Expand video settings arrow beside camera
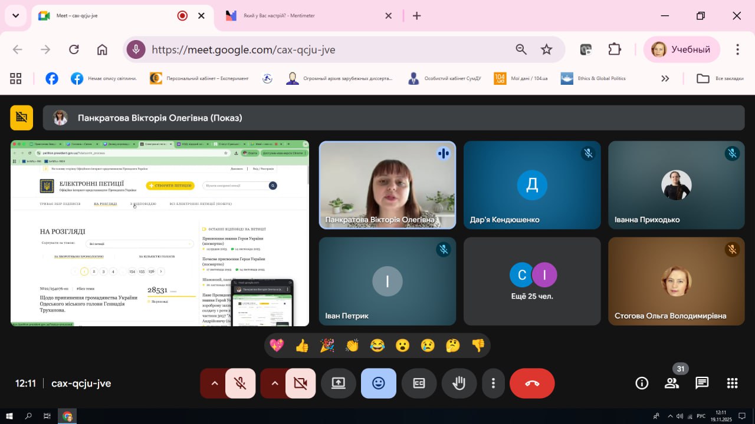755x424 pixels. pyautogui.click(x=274, y=383)
